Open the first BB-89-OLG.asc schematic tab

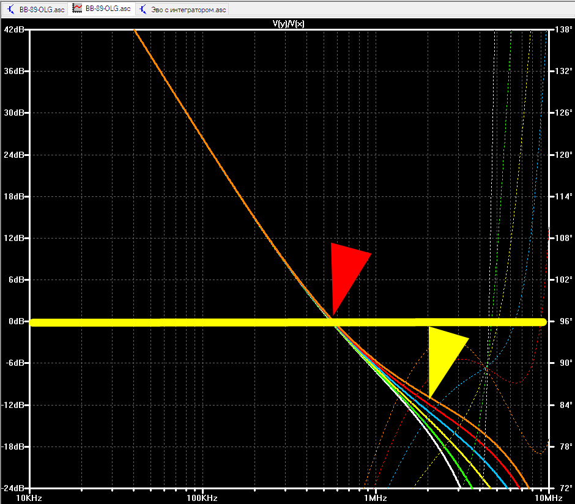pos(35,9)
